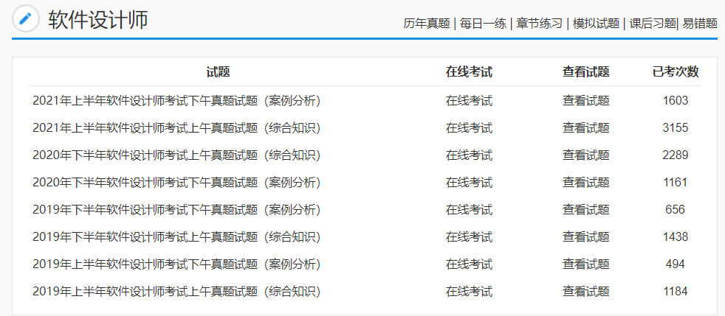This screenshot has width=725, height=316.
Task: Open the 历年真题 tab
Action: click(426, 23)
